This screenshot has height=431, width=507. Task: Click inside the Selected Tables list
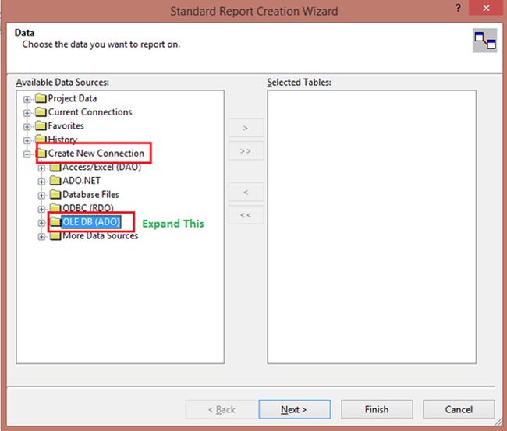click(x=371, y=227)
